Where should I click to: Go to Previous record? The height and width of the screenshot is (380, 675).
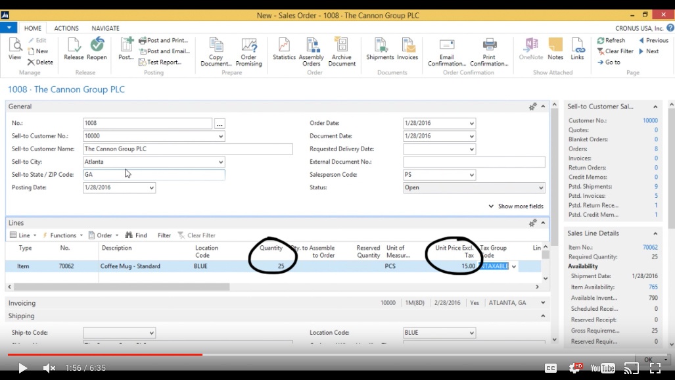[653, 41]
